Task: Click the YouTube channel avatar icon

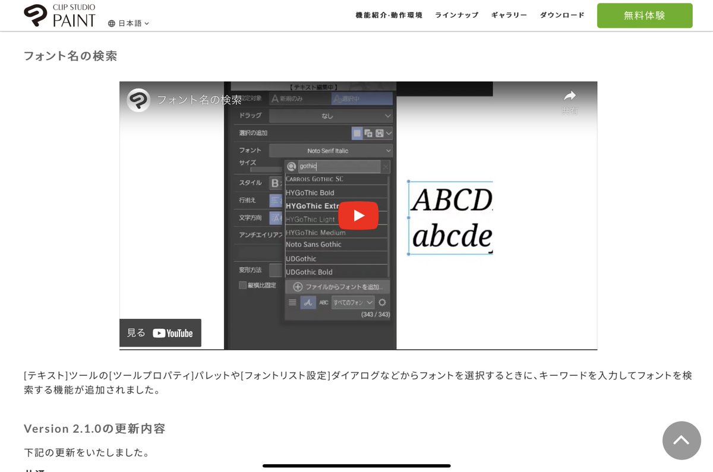Action: coord(138,100)
